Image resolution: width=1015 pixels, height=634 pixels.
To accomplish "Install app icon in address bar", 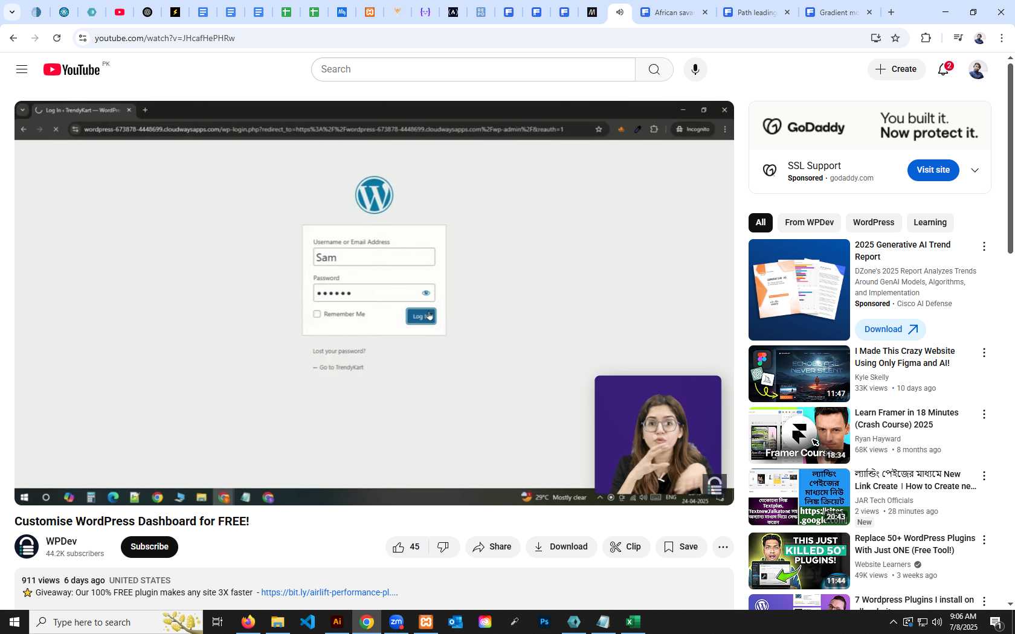I will point(875,38).
